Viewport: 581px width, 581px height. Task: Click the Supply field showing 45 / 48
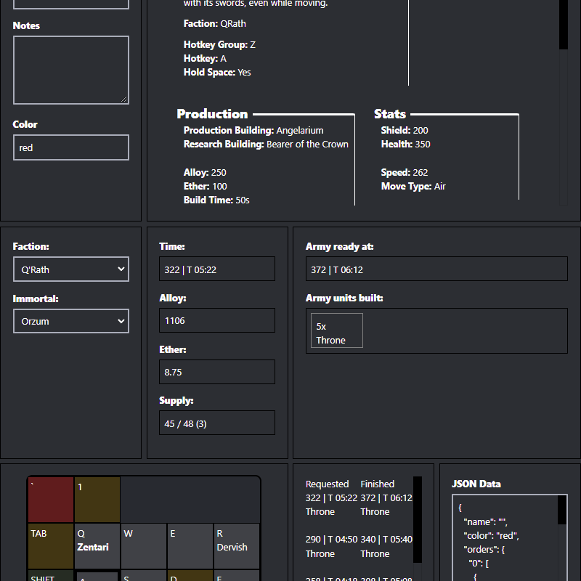coord(216,423)
